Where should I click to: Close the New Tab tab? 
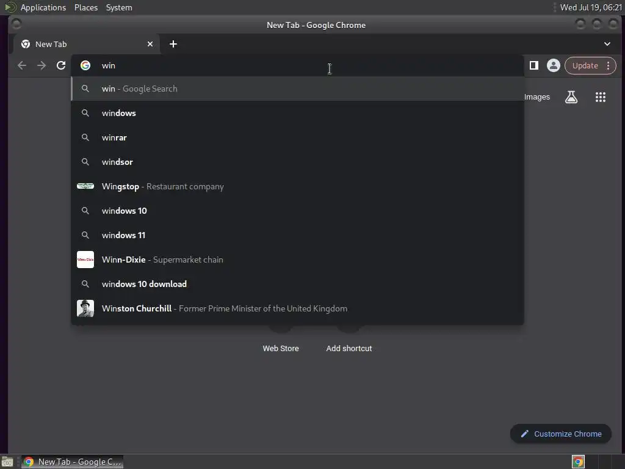click(x=150, y=44)
